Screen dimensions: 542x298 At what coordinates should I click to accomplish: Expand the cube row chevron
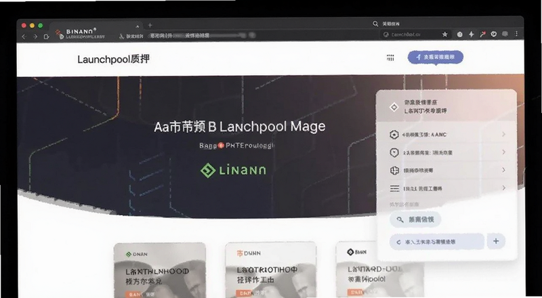[503, 170]
